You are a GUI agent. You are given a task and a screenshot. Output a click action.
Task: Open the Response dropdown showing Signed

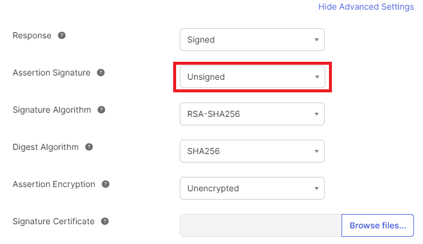tap(252, 40)
